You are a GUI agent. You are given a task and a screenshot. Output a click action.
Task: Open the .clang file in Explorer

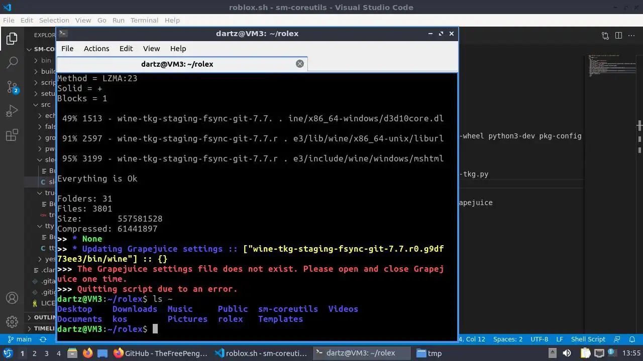[x=40, y=270]
